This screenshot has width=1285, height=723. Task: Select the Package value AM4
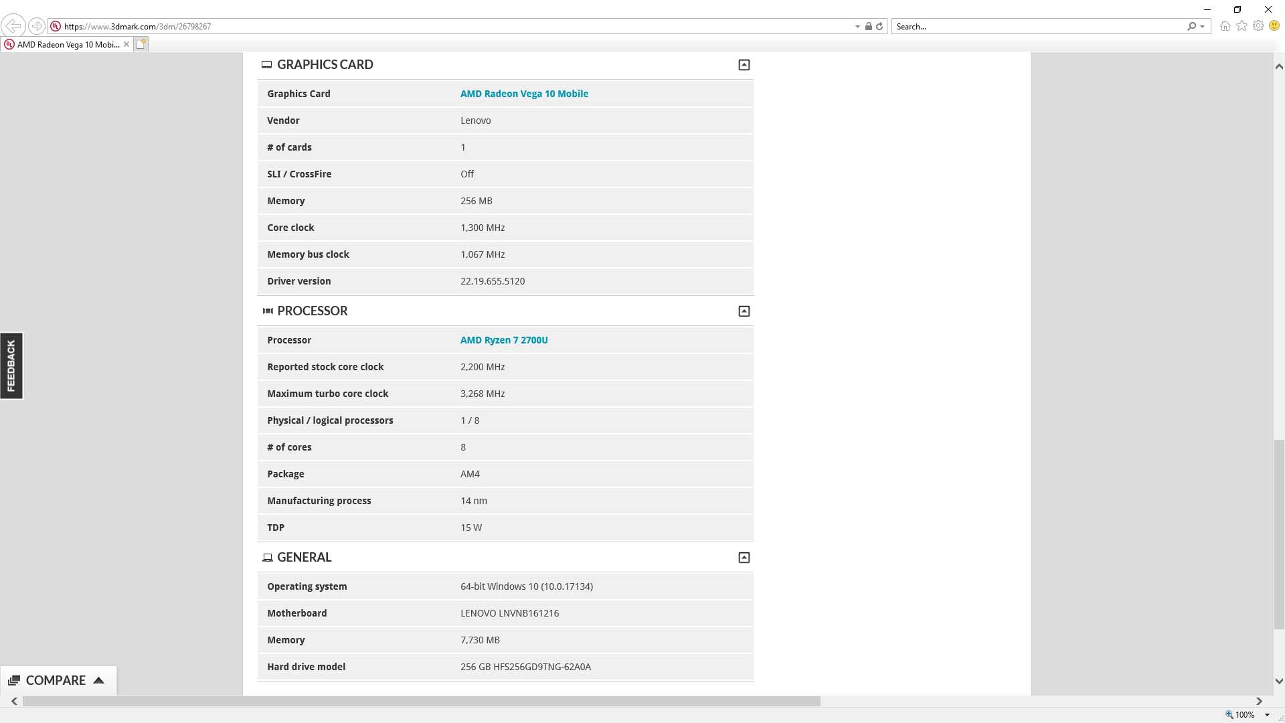pyautogui.click(x=470, y=474)
